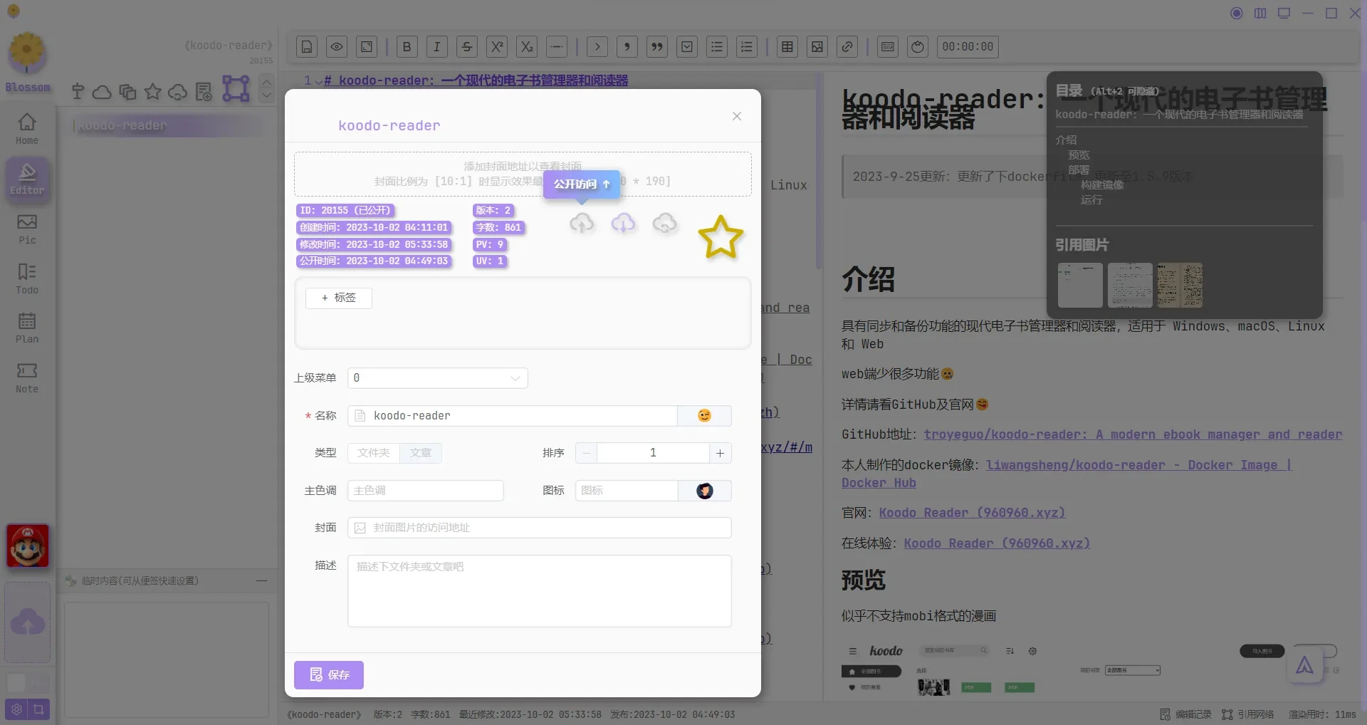Open Todo in left sidebar
Viewport: 1367px width, 725px height.
[x=27, y=278]
